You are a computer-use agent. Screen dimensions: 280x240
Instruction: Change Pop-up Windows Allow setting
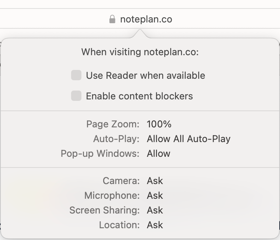[158, 153]
